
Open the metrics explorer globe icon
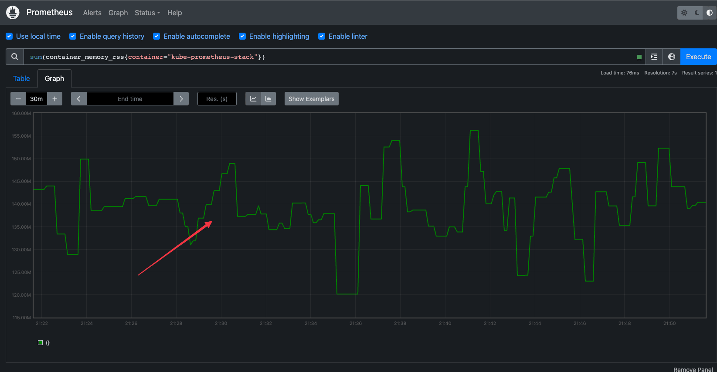pos(672,57)
